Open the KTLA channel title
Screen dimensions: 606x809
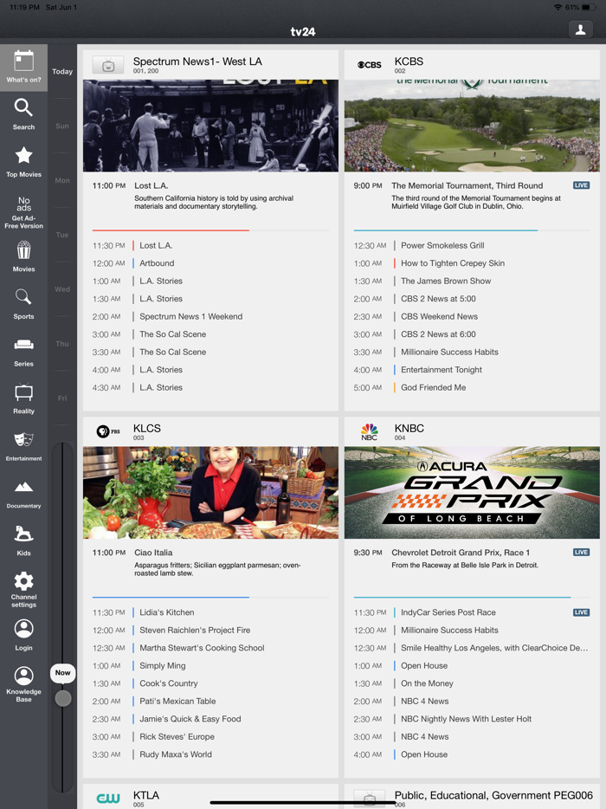146,795
